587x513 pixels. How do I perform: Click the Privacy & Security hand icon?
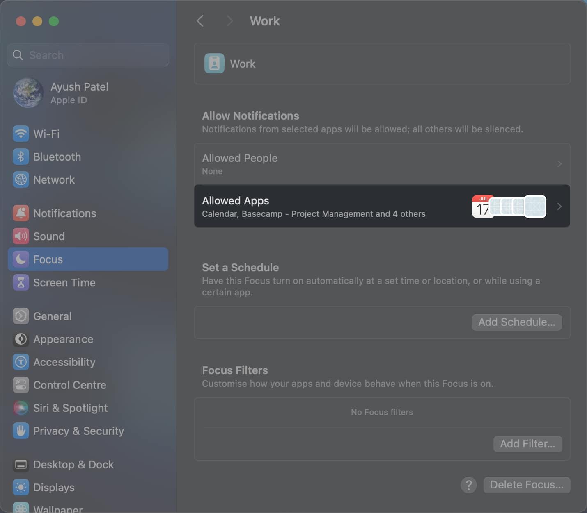pyautogui.click(x=21, y=431)
